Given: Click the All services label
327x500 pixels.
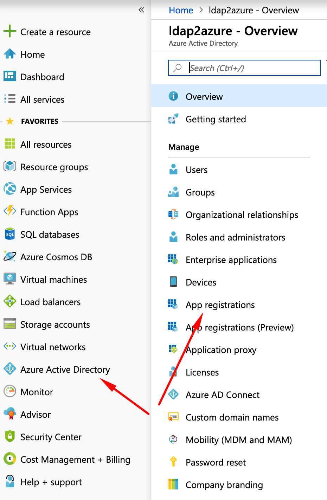Looking at the screenshot, I should [x=43, y=100].
